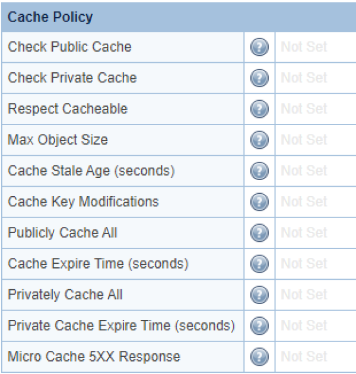This screenshot has width=356, height=374.
Task: Open help for Cache Expire Time
Action: pos(259,264)
